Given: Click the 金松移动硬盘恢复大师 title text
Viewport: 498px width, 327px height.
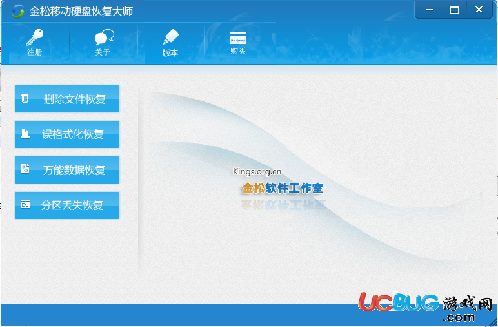Looking at the screenshot, I should coord(81,12).
